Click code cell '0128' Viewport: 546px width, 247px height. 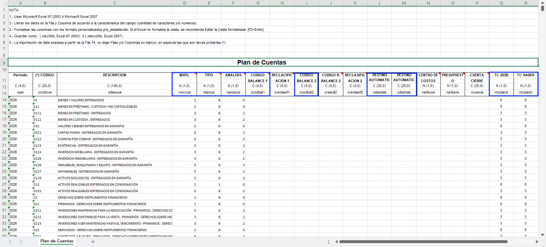point(45,178)
